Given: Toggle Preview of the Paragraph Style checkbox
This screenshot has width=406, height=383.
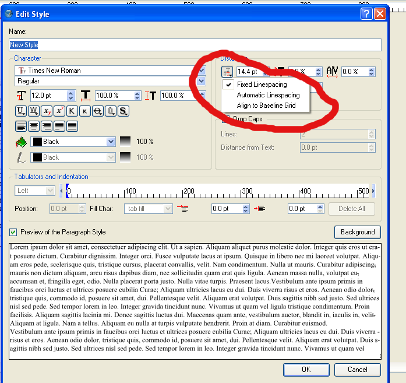Looking at the screenshot, I should [13, 232].
